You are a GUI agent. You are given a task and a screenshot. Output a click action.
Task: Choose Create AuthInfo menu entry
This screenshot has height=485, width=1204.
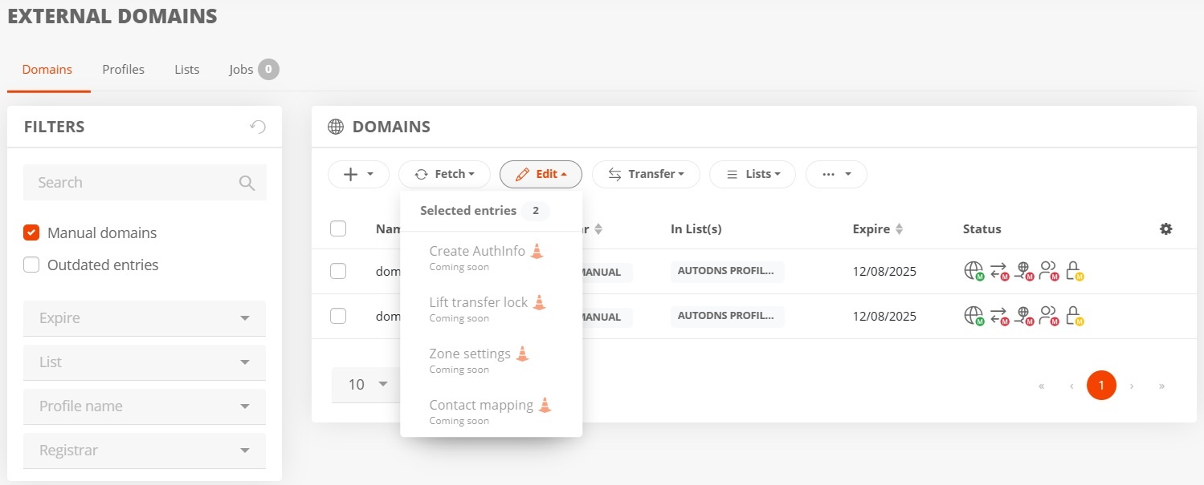[491, 257]
